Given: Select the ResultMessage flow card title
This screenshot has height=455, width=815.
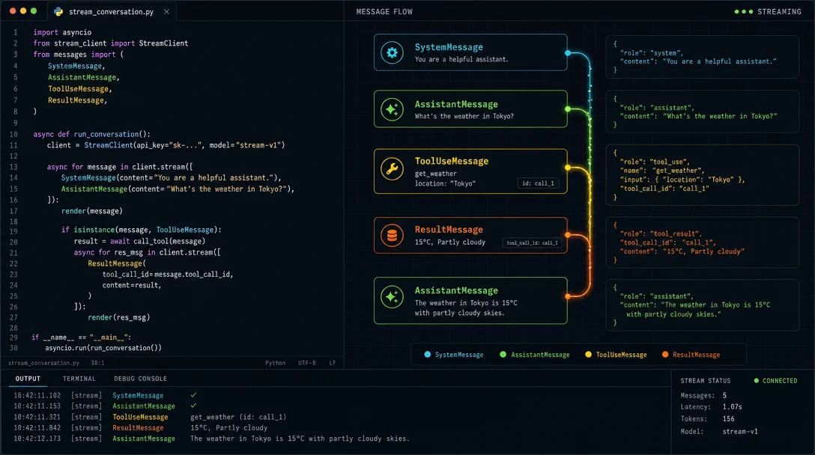Looking at the screenshot, I should [449, 230].
